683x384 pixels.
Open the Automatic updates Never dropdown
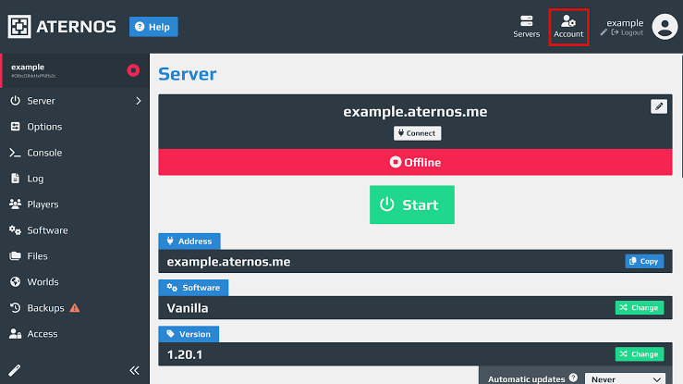(625, 378)
